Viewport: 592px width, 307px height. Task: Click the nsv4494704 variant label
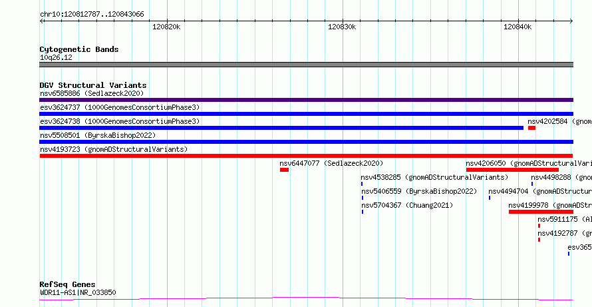(x=540, y=191)
